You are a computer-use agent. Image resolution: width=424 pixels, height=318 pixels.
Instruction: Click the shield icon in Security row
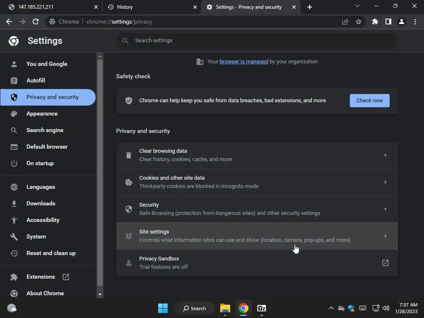[129, 209]
